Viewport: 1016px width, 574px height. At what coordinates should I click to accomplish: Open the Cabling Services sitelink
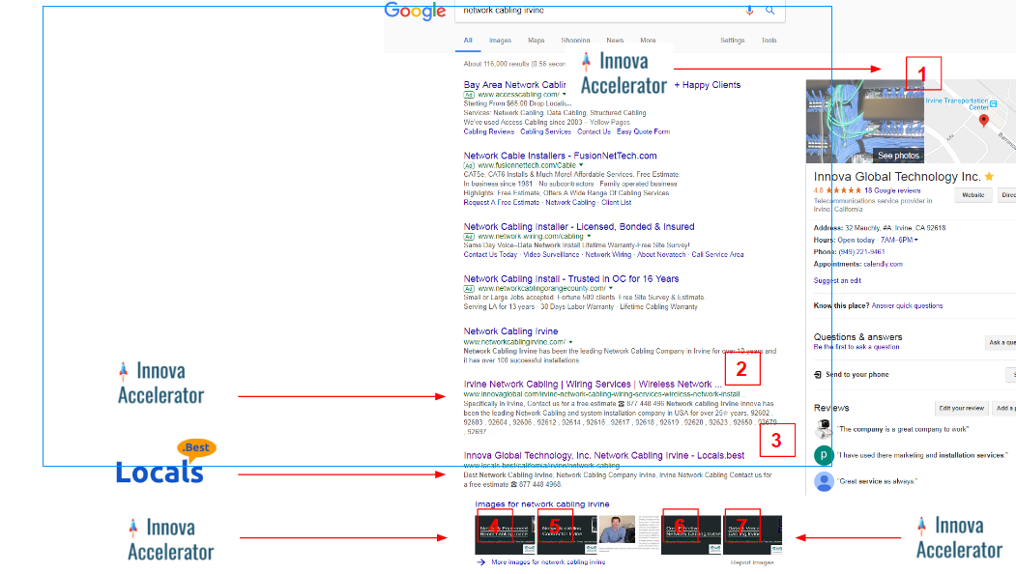[x=545, y=131]
